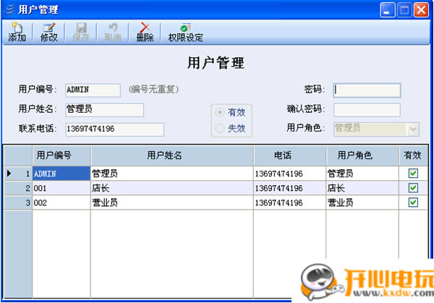The width and height of the screenshot is (434, 303).
Task: Select the 有效 radio button
Action: [x=220, y=112]
